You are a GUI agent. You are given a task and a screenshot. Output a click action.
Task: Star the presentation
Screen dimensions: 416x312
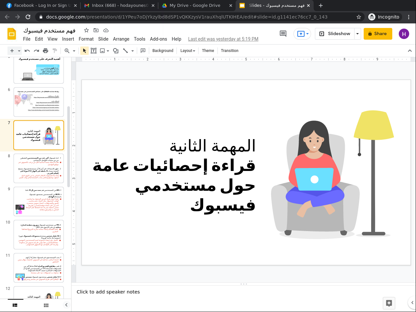click(x=86, y=30)
